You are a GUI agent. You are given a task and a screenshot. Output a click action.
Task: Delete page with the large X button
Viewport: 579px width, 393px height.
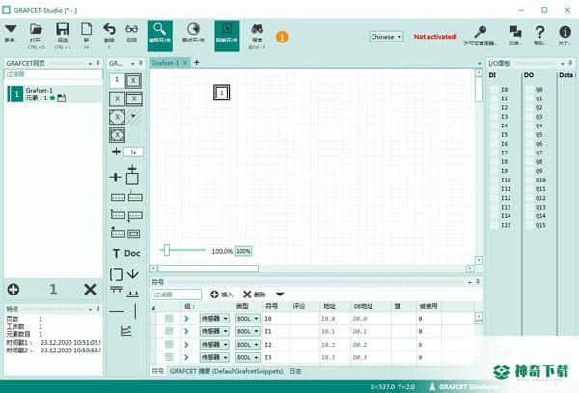pos(90,290)
